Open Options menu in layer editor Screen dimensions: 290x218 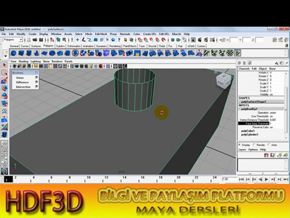pyautogui.click(x=253, y=149)
